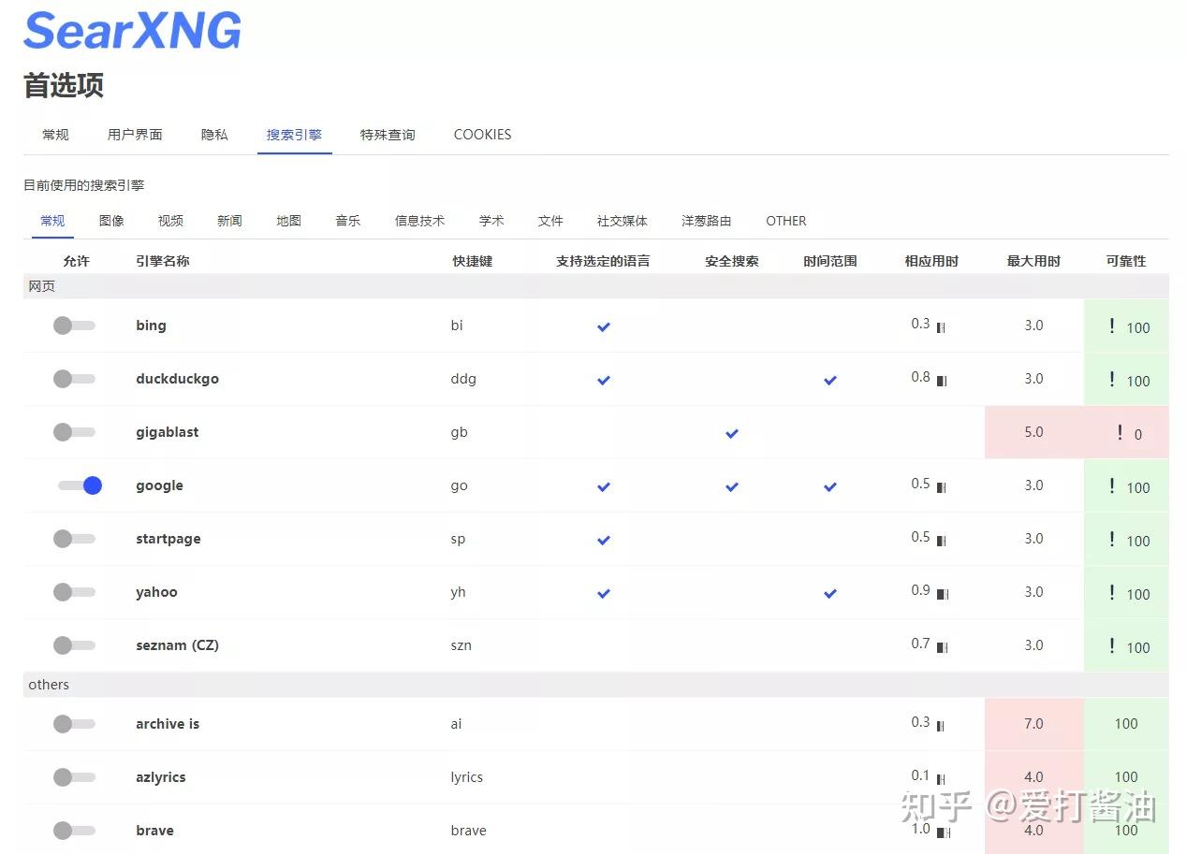The image size is (1187, 854).
Task: Enable the brave engine toggle
Action: pyautogui.click(x=74, y=831)
